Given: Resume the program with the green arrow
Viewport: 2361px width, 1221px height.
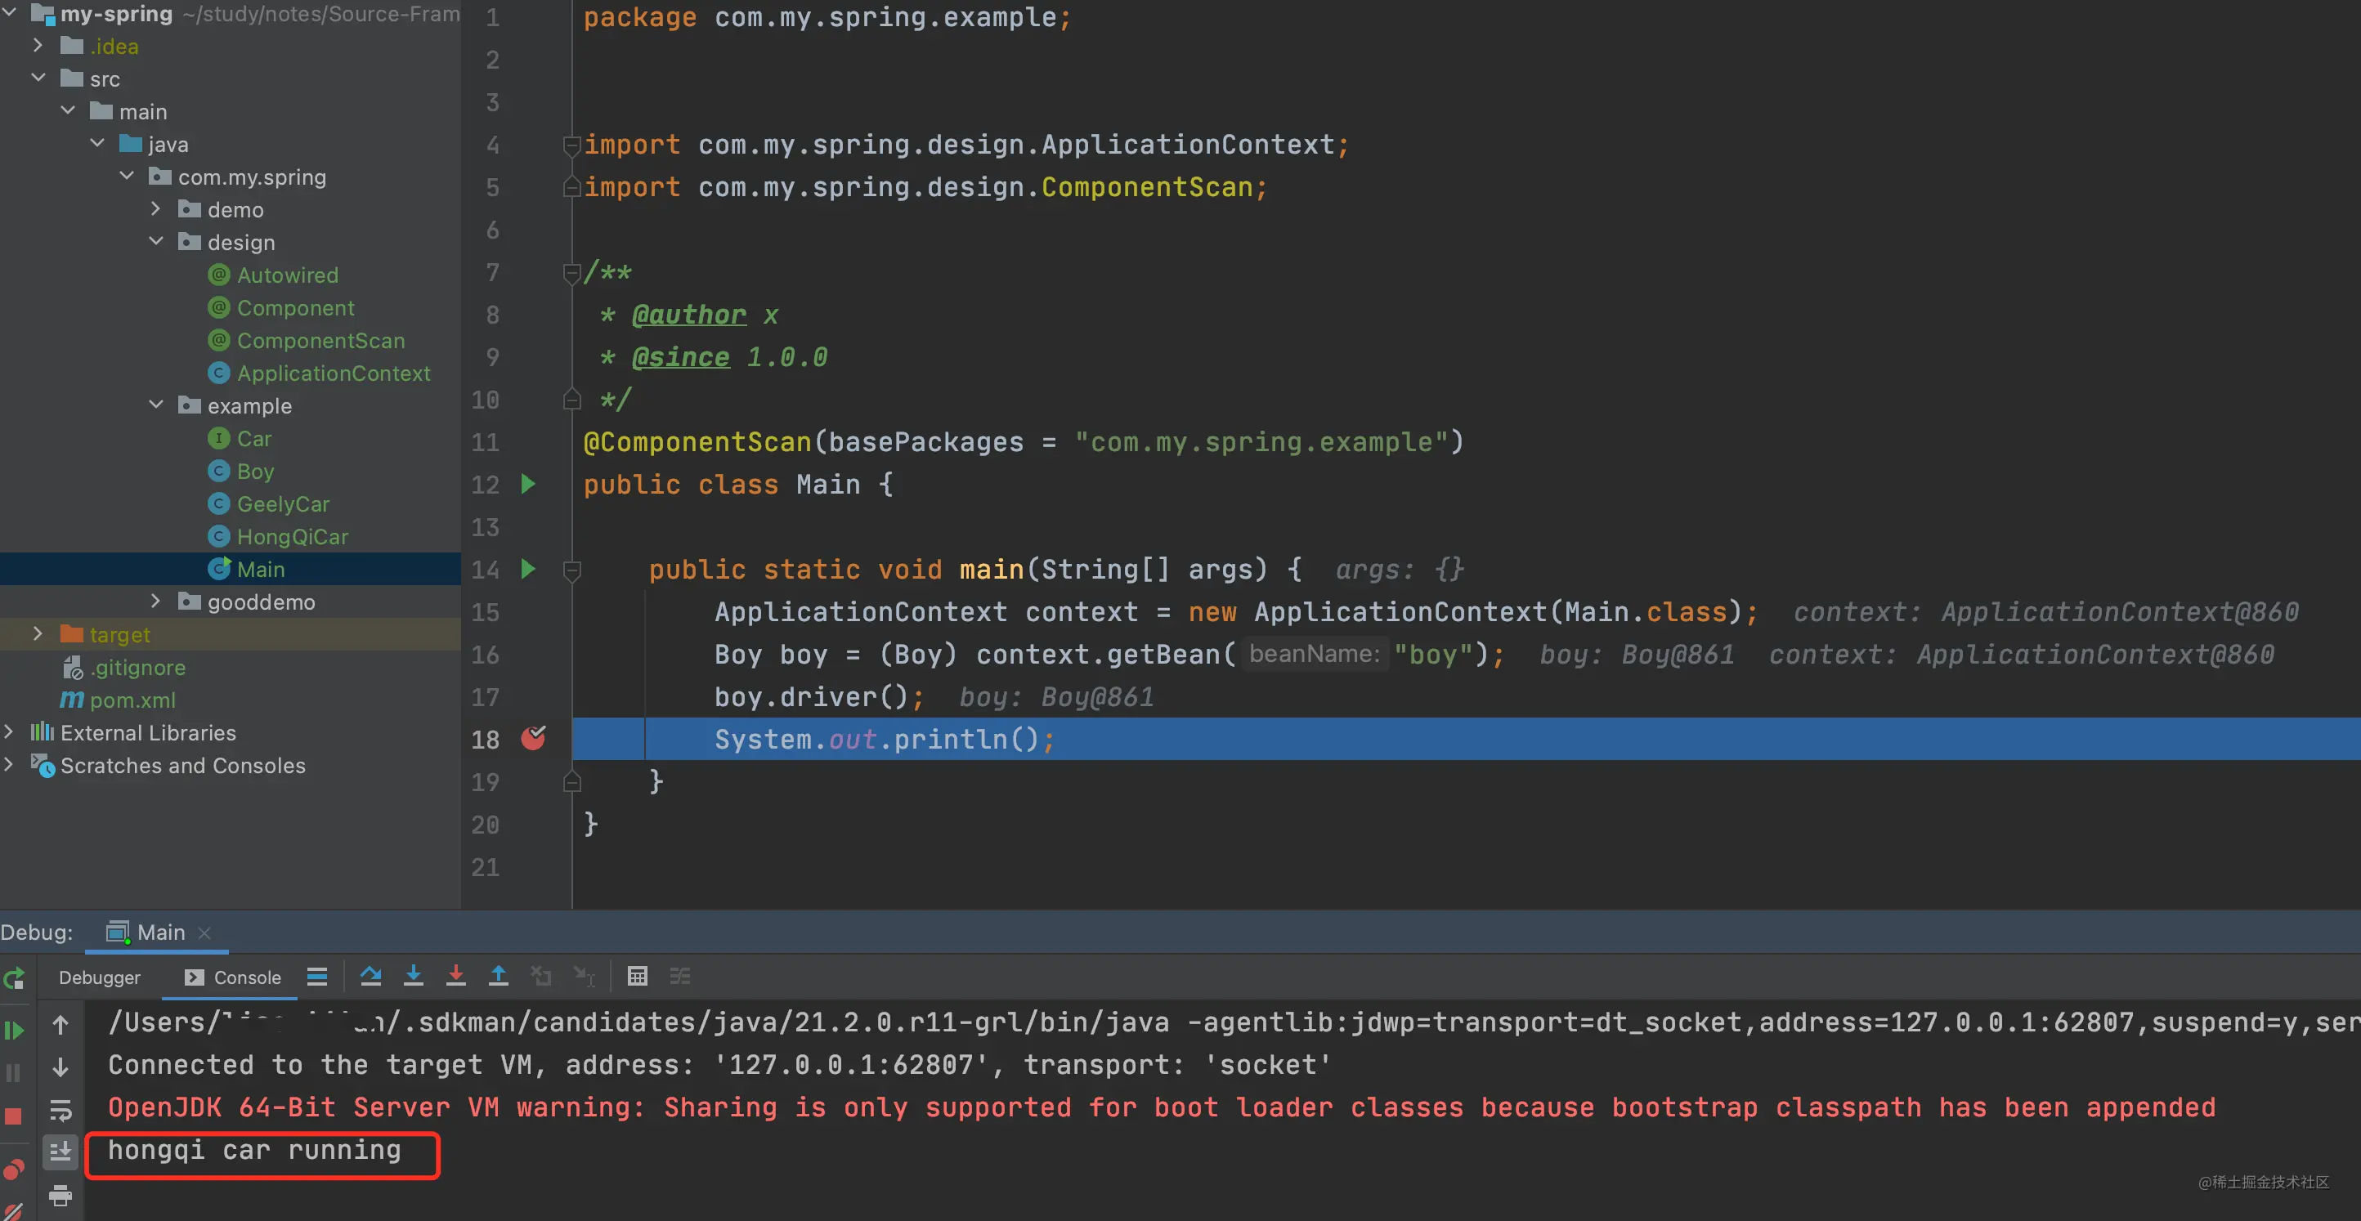Looking at the screenshot, I should pyautogui.click(x=14, y=1031).
